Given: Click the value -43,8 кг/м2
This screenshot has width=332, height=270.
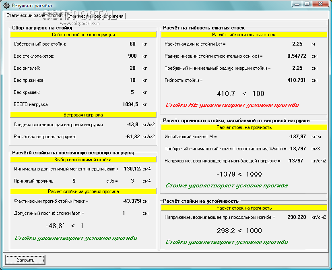Looking at the screenshot, I should pyautogui.click(x=132, y=125).
